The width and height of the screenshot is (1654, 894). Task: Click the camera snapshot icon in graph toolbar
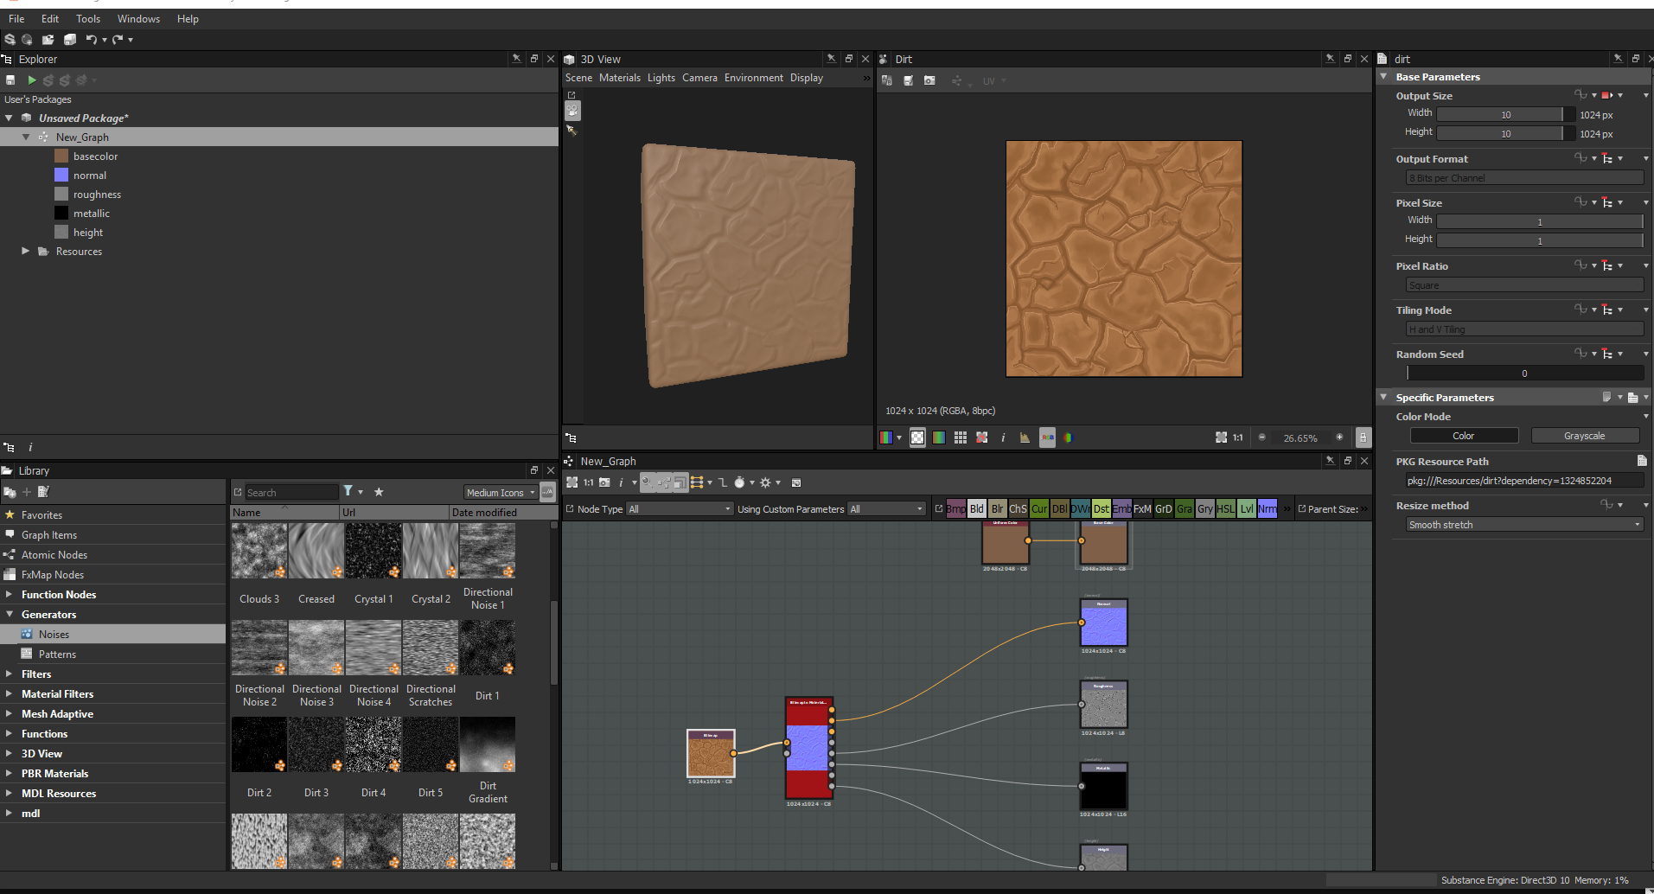pyautogui.click(x=605, y=482)
